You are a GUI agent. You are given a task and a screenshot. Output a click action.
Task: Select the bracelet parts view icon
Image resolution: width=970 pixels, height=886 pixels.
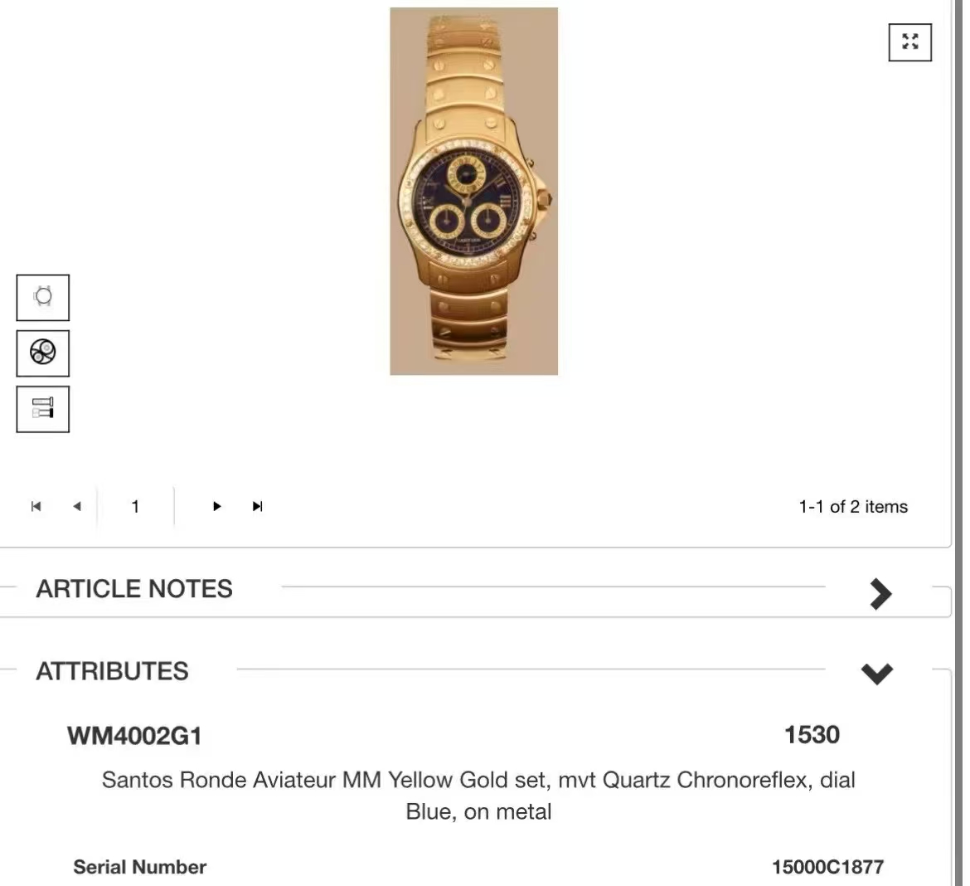[42, 409]
